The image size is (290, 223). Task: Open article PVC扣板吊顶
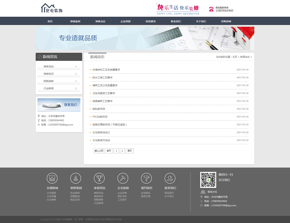point(100,117)
